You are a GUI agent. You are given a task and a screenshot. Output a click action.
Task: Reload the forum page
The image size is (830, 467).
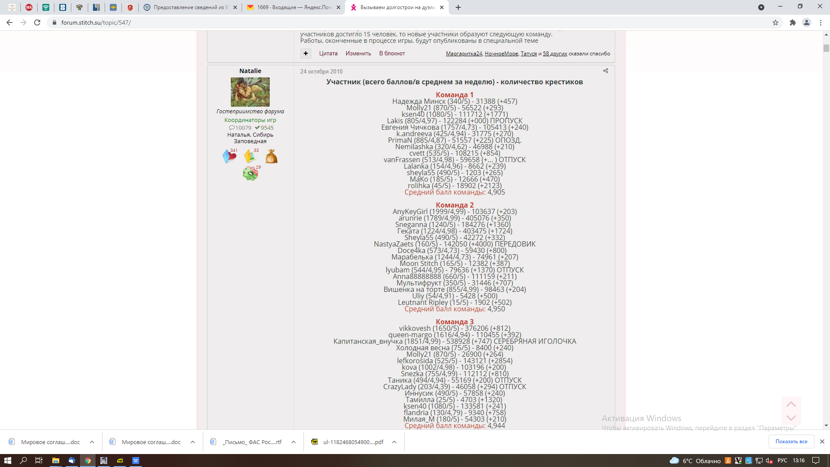tap(37, 22)
